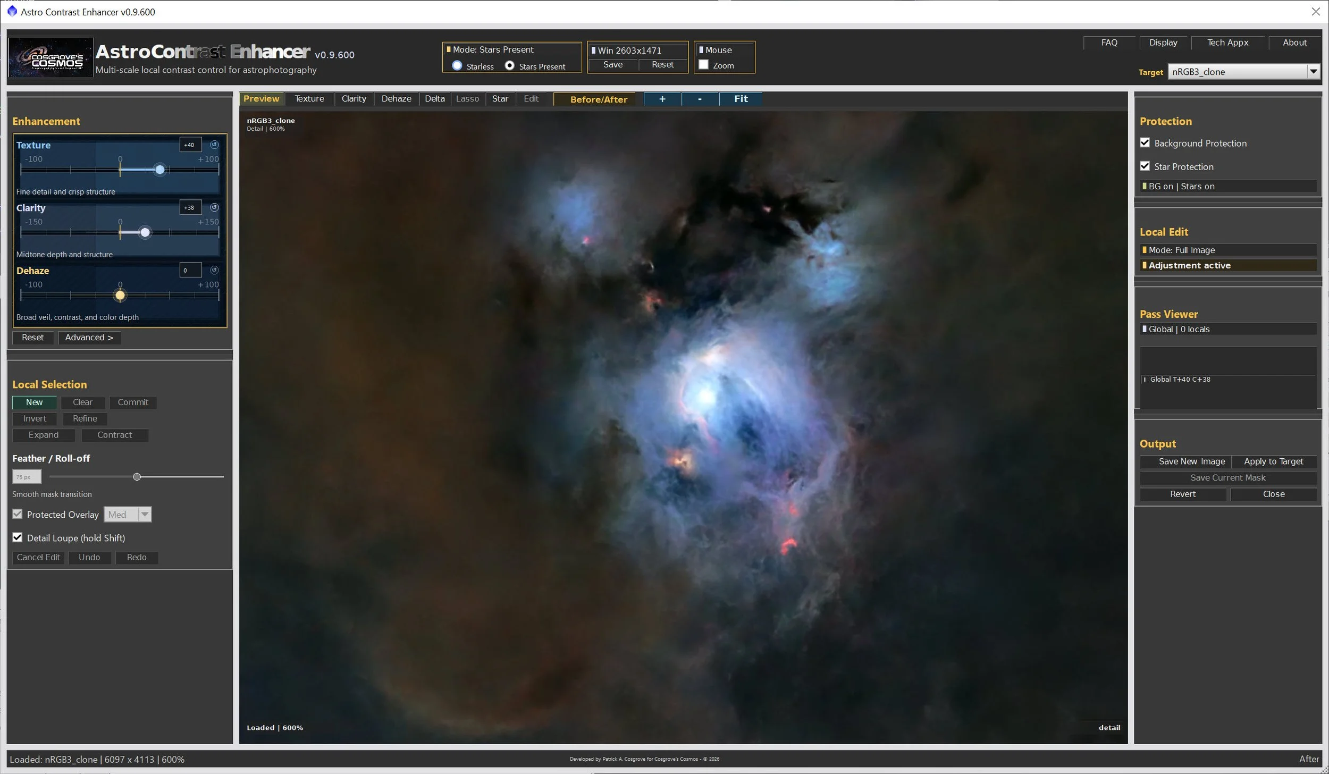Select the Edit tab
1329x774 pixels.
tap(531, 99)
